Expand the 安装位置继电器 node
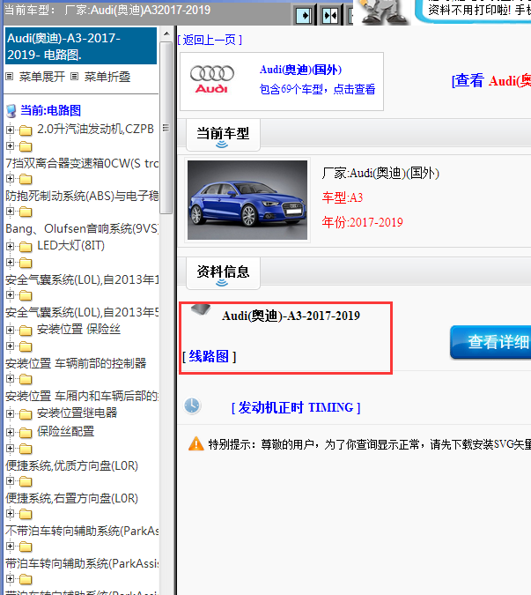The height and width of the screenshot is (595, 531). pos(11,413)
